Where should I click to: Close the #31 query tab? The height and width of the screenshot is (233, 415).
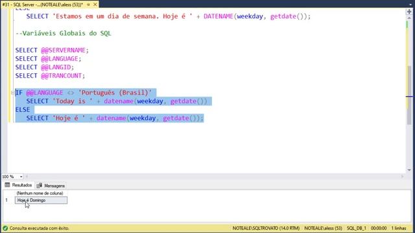(x=95, y=5)
